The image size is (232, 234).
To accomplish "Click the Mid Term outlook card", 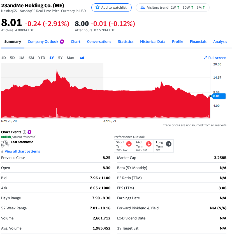I will [144, 146].
